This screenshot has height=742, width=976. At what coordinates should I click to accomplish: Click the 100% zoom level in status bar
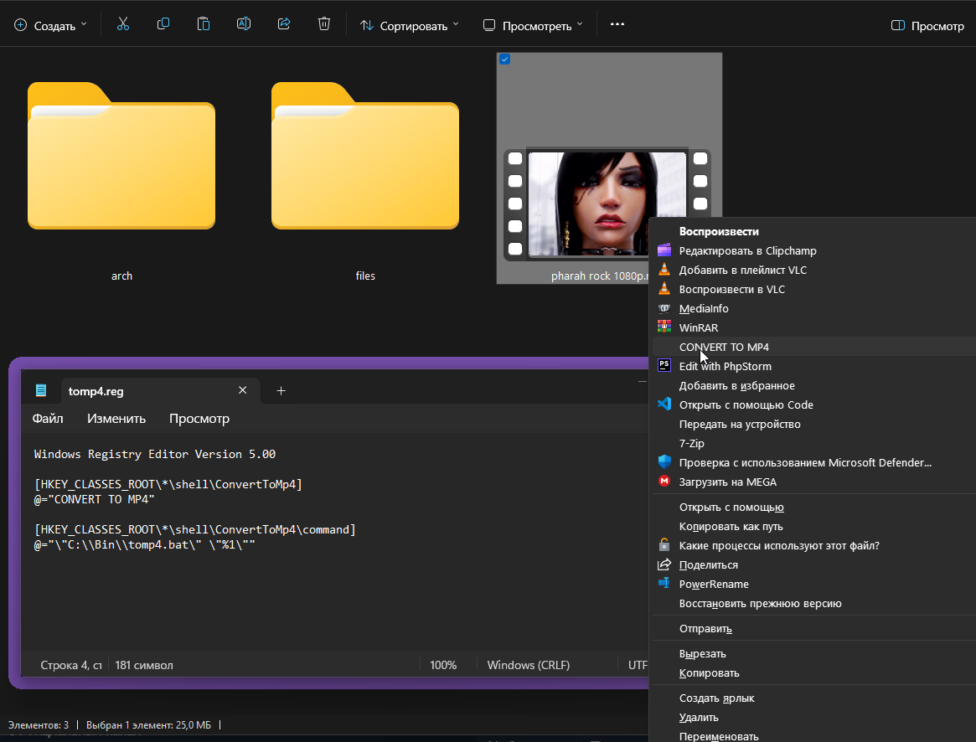[443, 665]
